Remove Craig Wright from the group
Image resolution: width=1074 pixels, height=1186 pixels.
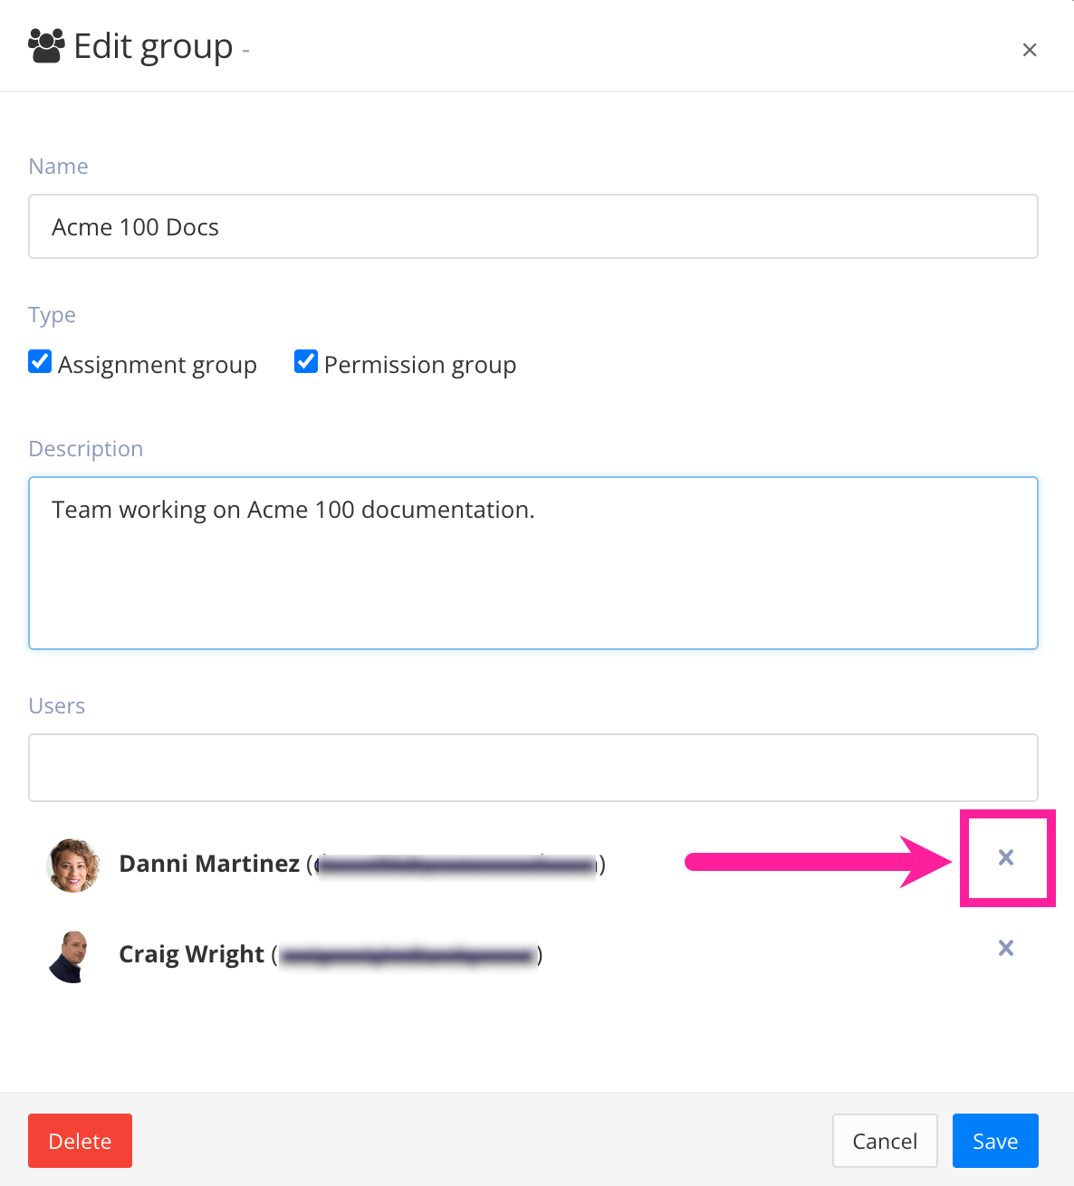[1006, 948]
